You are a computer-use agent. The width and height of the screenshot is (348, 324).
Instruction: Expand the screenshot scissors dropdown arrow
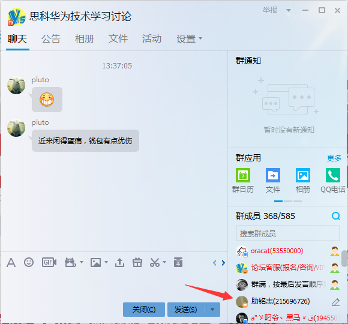click(x=164, y=262)
